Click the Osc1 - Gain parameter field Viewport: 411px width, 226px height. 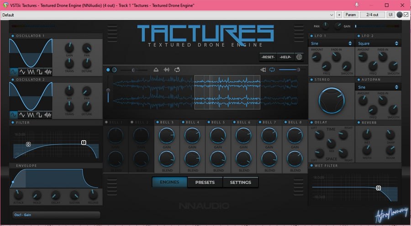pyautogui.click(x=56, y=215)
